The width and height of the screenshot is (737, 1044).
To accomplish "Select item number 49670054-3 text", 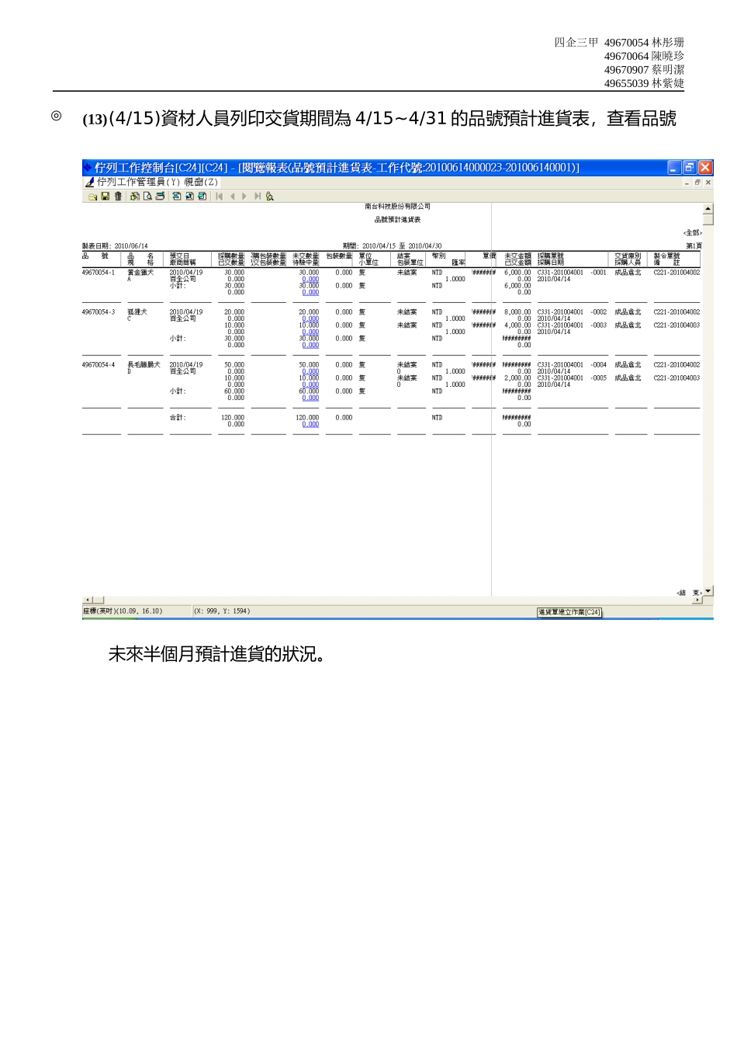I will pyautogui.click(x=99, y=312).
